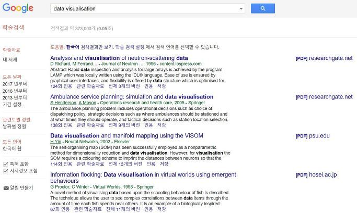The width and height of the screenshot is (357, 213).
Task: Toggle the 특허 포함 checkbox
Action: [x=6, y=164]
